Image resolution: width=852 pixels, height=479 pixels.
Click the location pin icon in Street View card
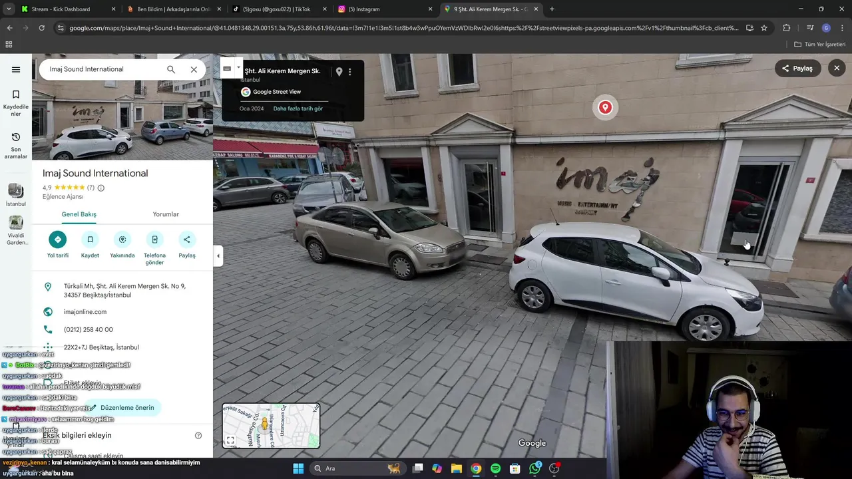(x=339, y=72)
